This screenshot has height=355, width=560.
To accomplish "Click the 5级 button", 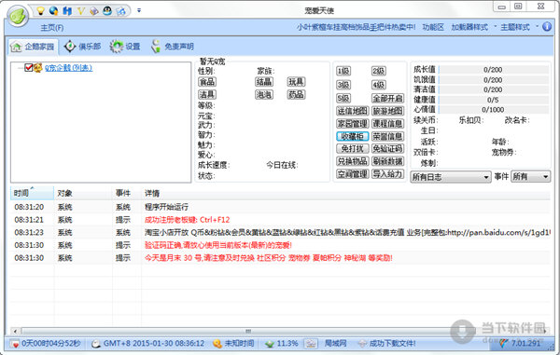I will 343,98.
